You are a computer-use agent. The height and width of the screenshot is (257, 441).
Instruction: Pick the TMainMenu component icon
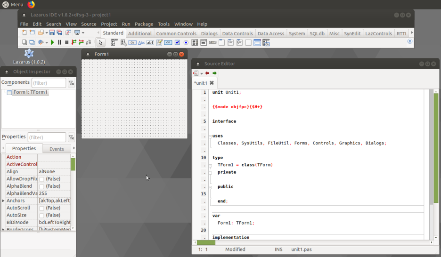click(114, 43)
